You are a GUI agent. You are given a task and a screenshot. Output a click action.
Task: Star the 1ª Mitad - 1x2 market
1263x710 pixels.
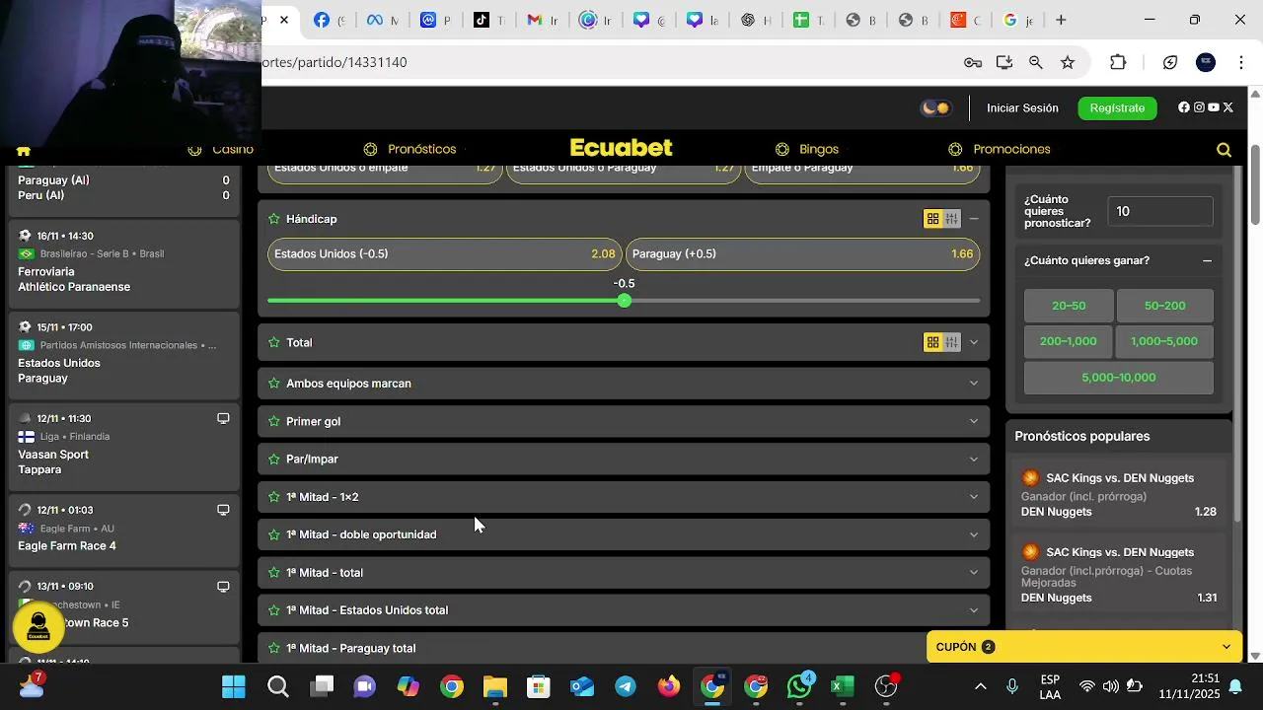274,497
